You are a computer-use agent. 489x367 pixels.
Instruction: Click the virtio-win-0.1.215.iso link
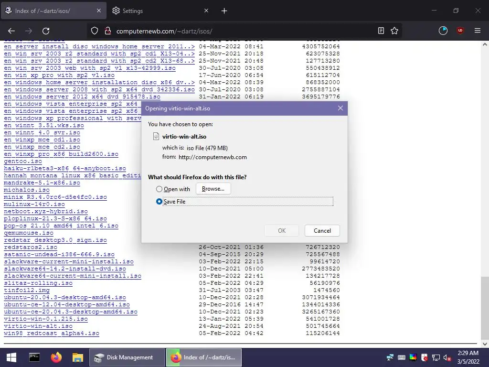click(x=45, y=319)
